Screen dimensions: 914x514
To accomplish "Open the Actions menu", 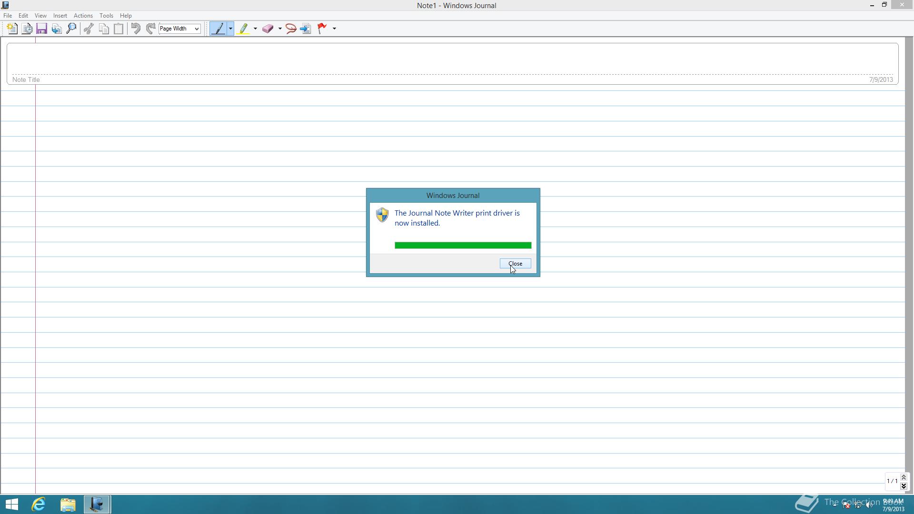I will pyautogui.click(x=83, y=16).
